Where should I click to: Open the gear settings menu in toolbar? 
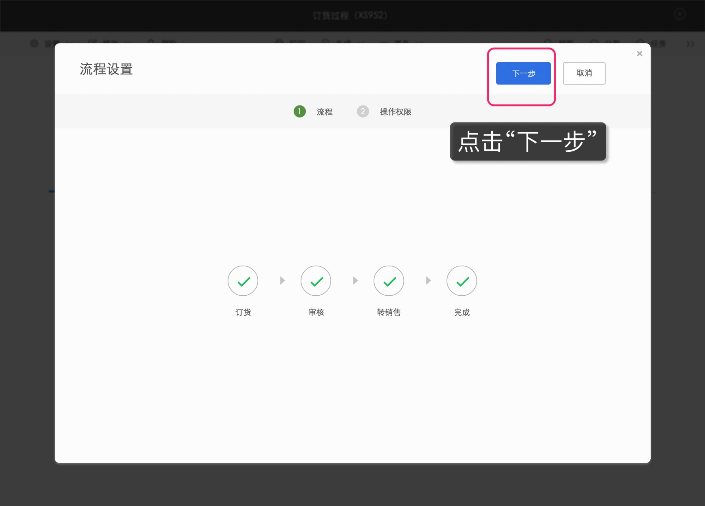click(x=34, y=43)
